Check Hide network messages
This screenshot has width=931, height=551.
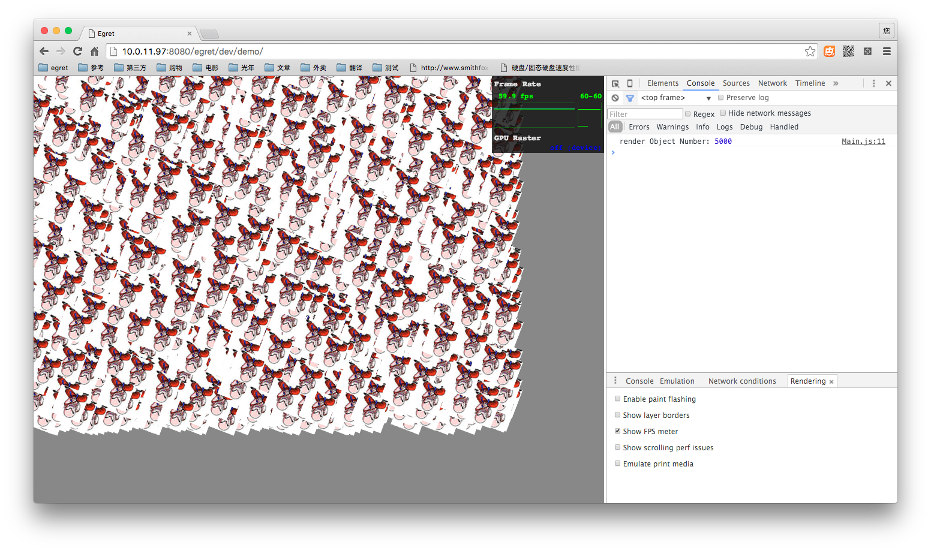pos(723,113)
